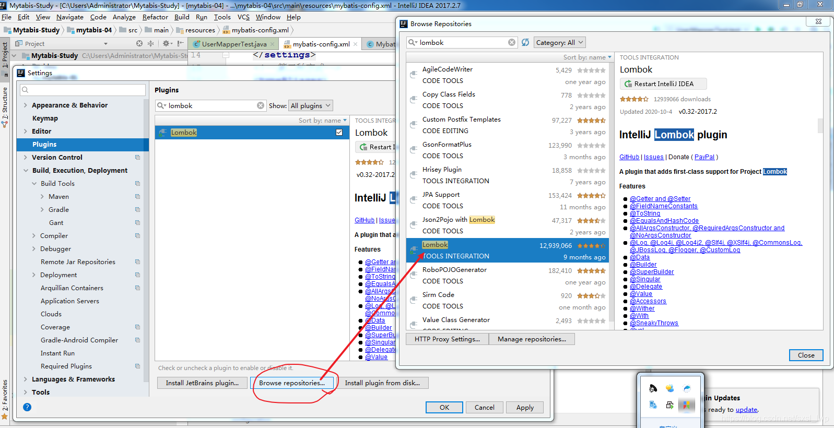Viewport: 834px width, 428px height.
Task: Clear the lombok search in Settings Plugins
Action: (x=261, y=105)
